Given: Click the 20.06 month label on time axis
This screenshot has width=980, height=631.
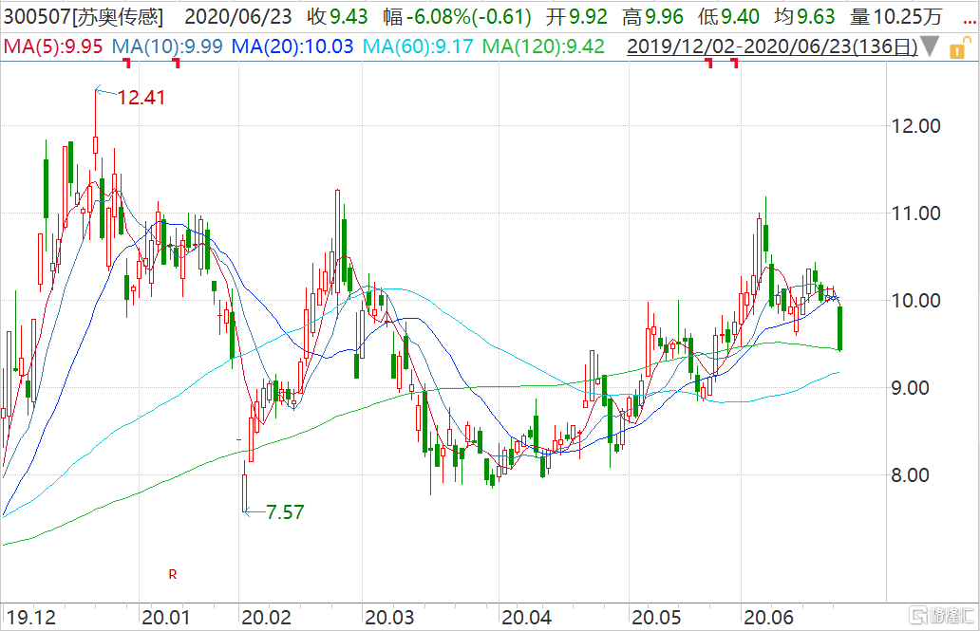Looking at the screenshot, I should point(768,618).
